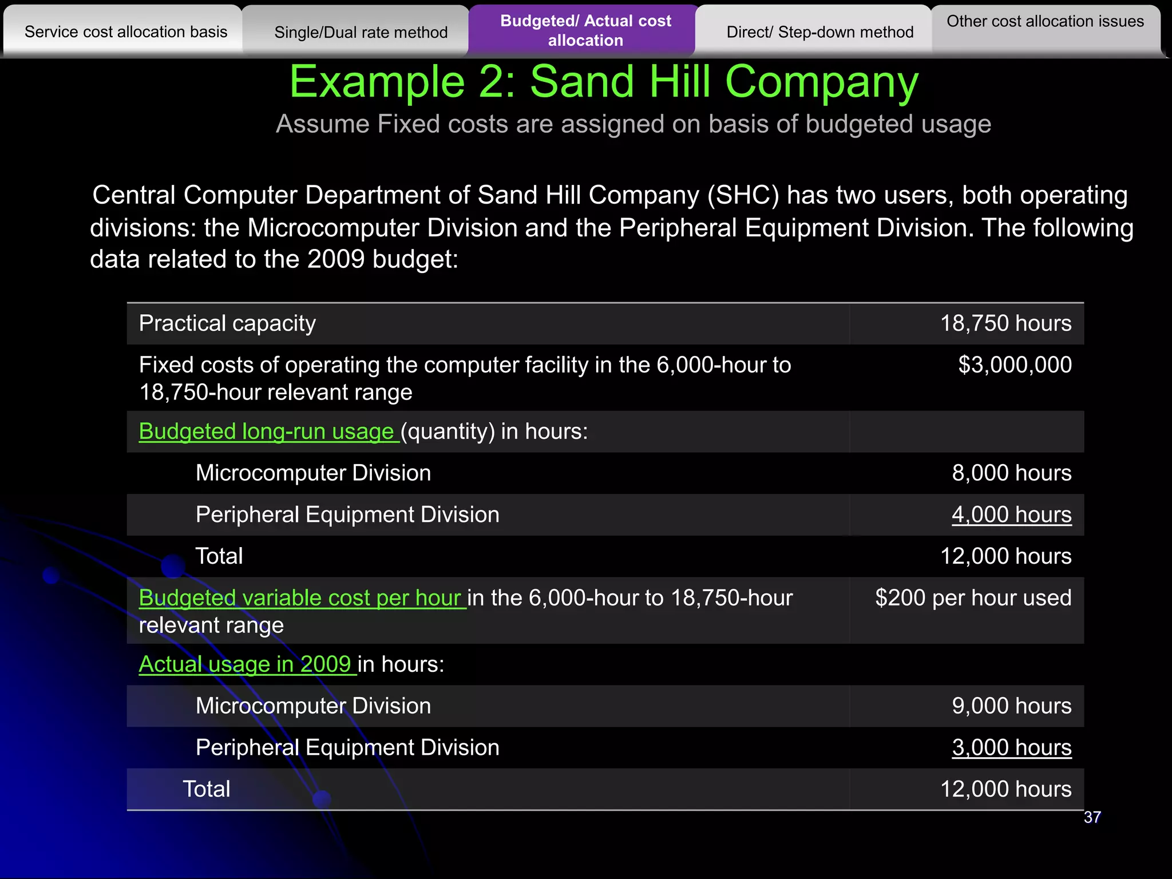Viewport: 1172px width, 879px height.
Task: Select Peripheral Equipment Division label beside 3,000 hours
Action: click(x=347, y=748)
